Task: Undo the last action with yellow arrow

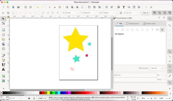Action: [x=38, y=7]
